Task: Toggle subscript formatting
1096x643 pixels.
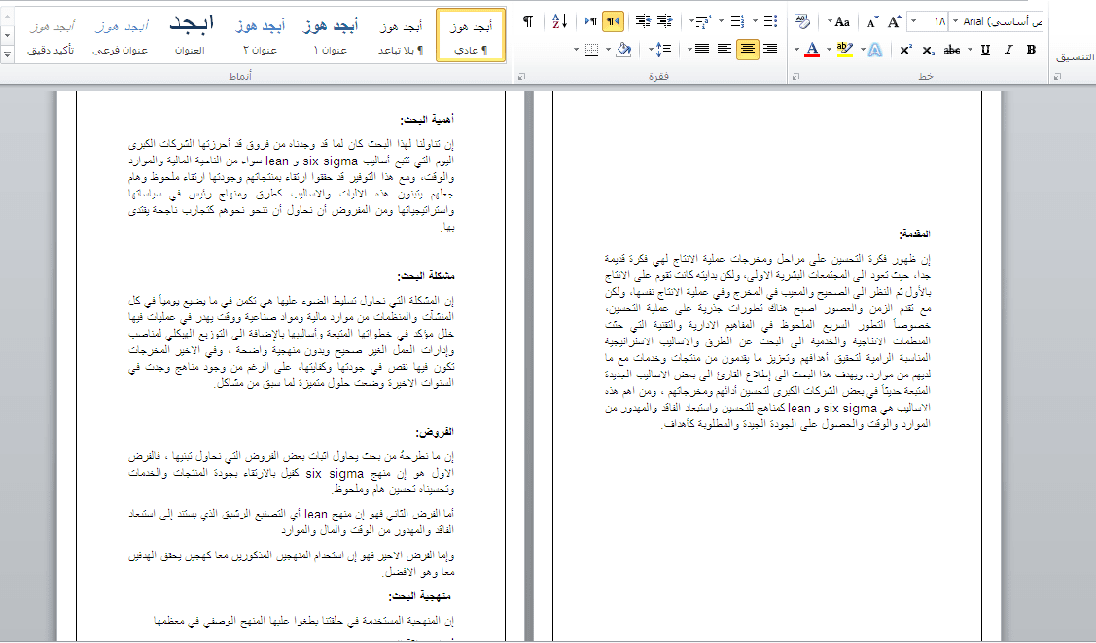Action: [x=928, y=50]
